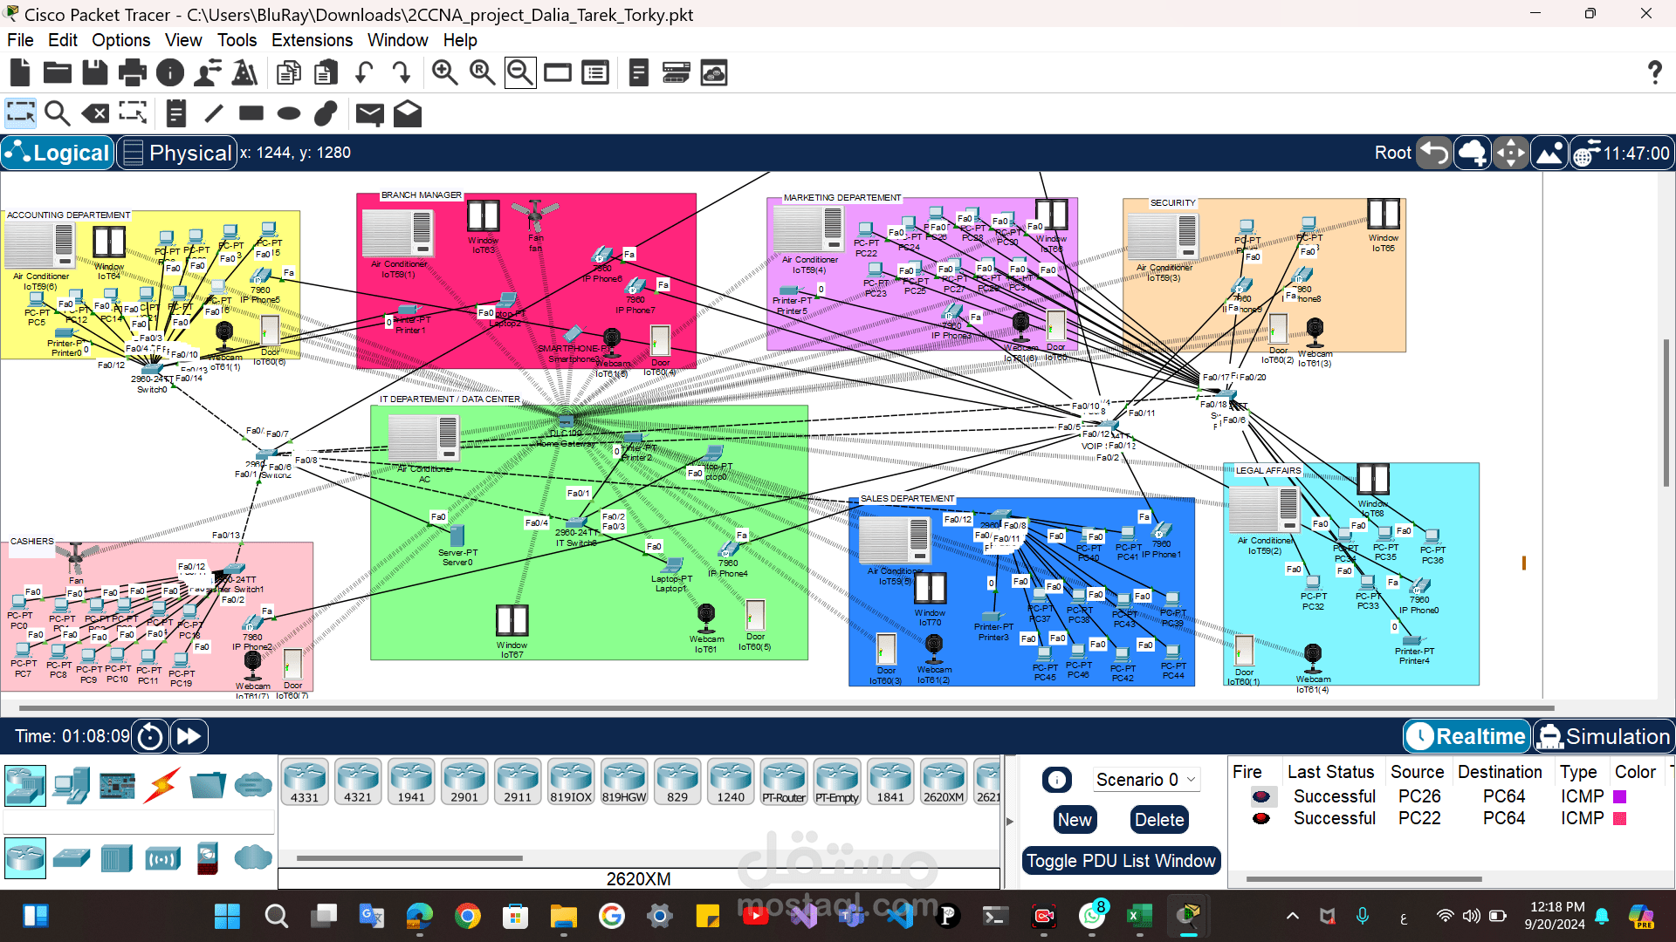Open the File menu

click(x=20, y=40)
